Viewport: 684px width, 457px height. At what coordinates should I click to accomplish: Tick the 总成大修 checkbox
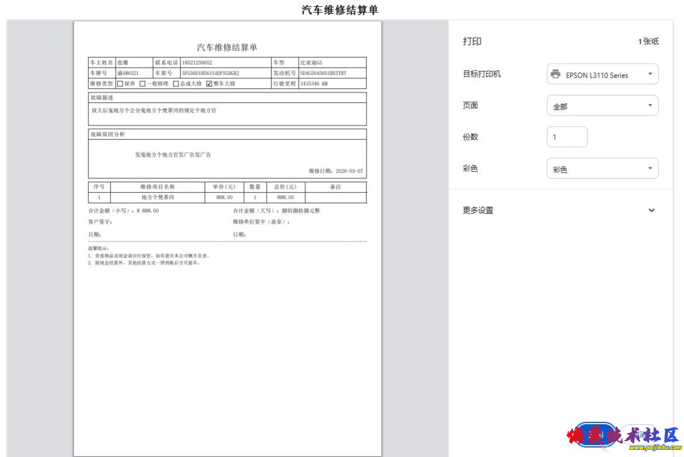coord(176,84)
